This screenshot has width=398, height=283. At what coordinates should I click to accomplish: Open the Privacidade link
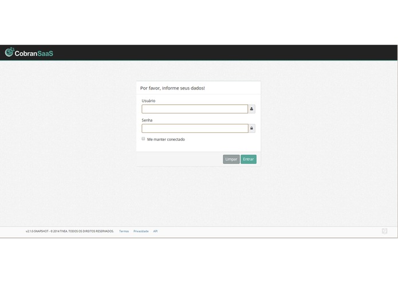[141, 231]
